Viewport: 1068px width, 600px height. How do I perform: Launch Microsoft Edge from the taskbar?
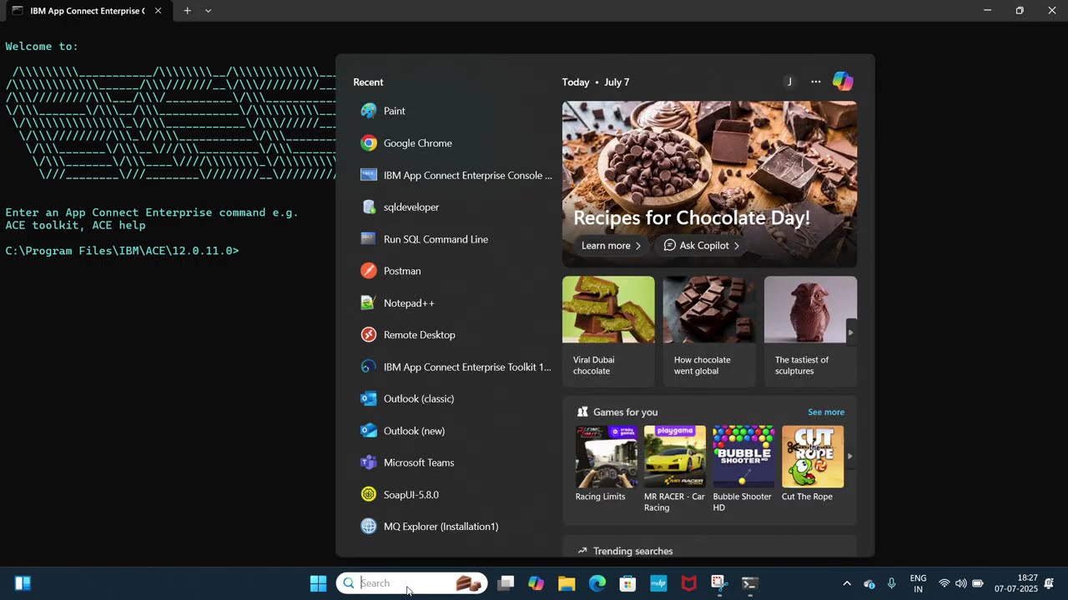click(x=597, y=583)
